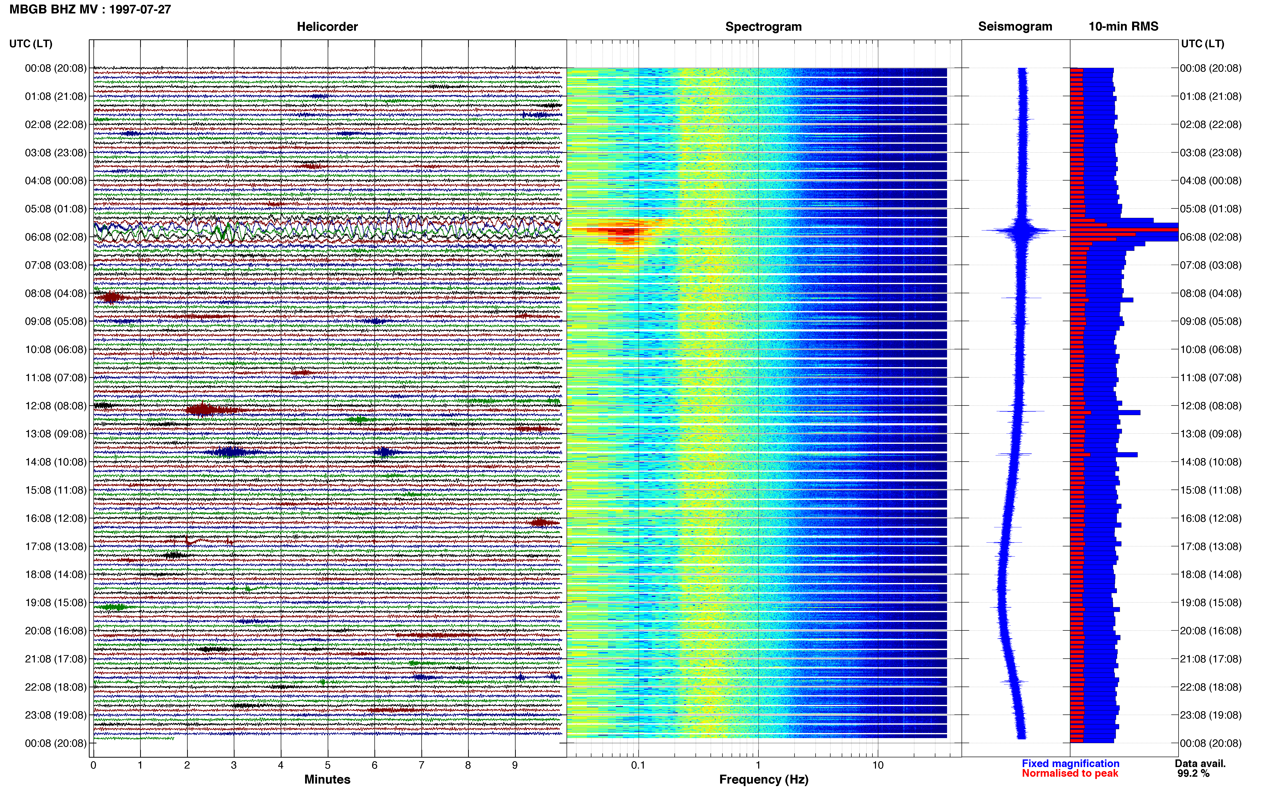Click left time label '00:08 (20:08)' at top
Viewport: 1274px width, 797px height.
[x=56, y=68]
